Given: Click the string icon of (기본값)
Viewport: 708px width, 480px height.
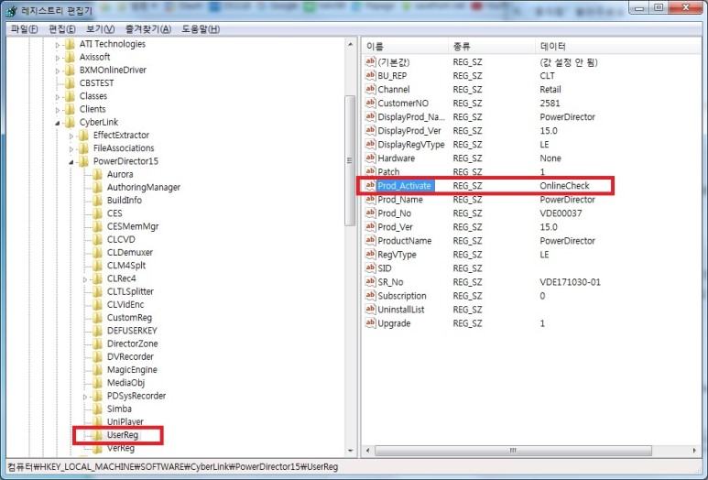Looking at the screenshot, I should [370, 62].
